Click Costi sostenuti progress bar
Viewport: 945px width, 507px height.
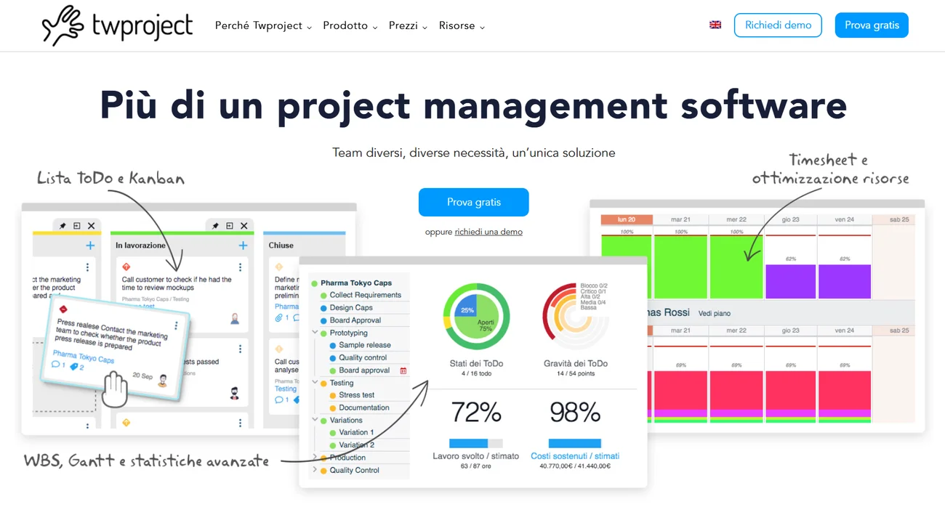click(x=575, y=443)
